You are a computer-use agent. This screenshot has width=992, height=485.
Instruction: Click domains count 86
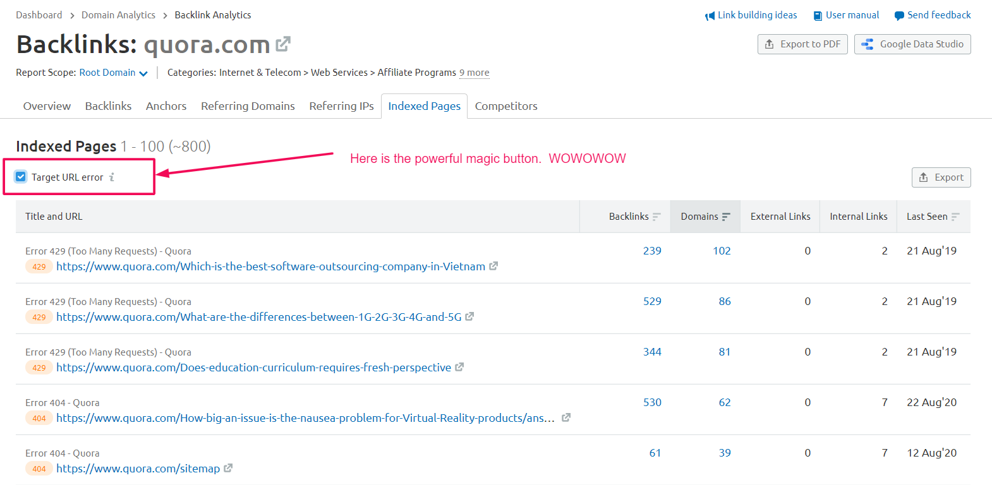[x=725, y=301]
